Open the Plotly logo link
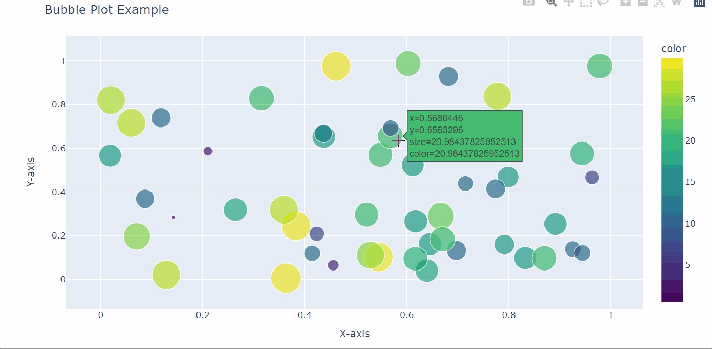The width and height of the screenshot is (712, 349). [x=699, y=2]
